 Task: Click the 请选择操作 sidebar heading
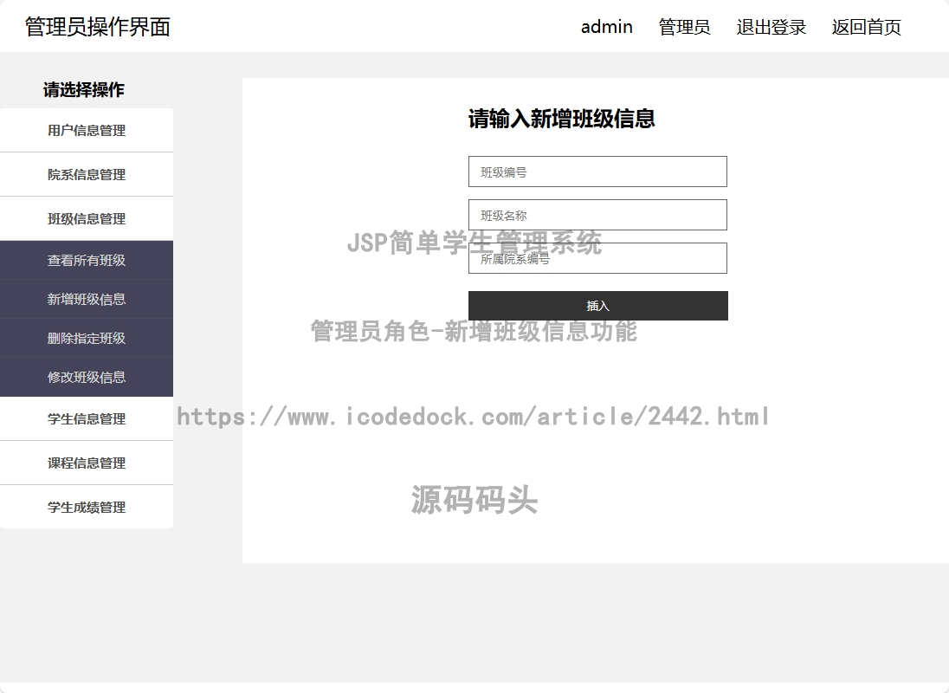click(83, 89)
